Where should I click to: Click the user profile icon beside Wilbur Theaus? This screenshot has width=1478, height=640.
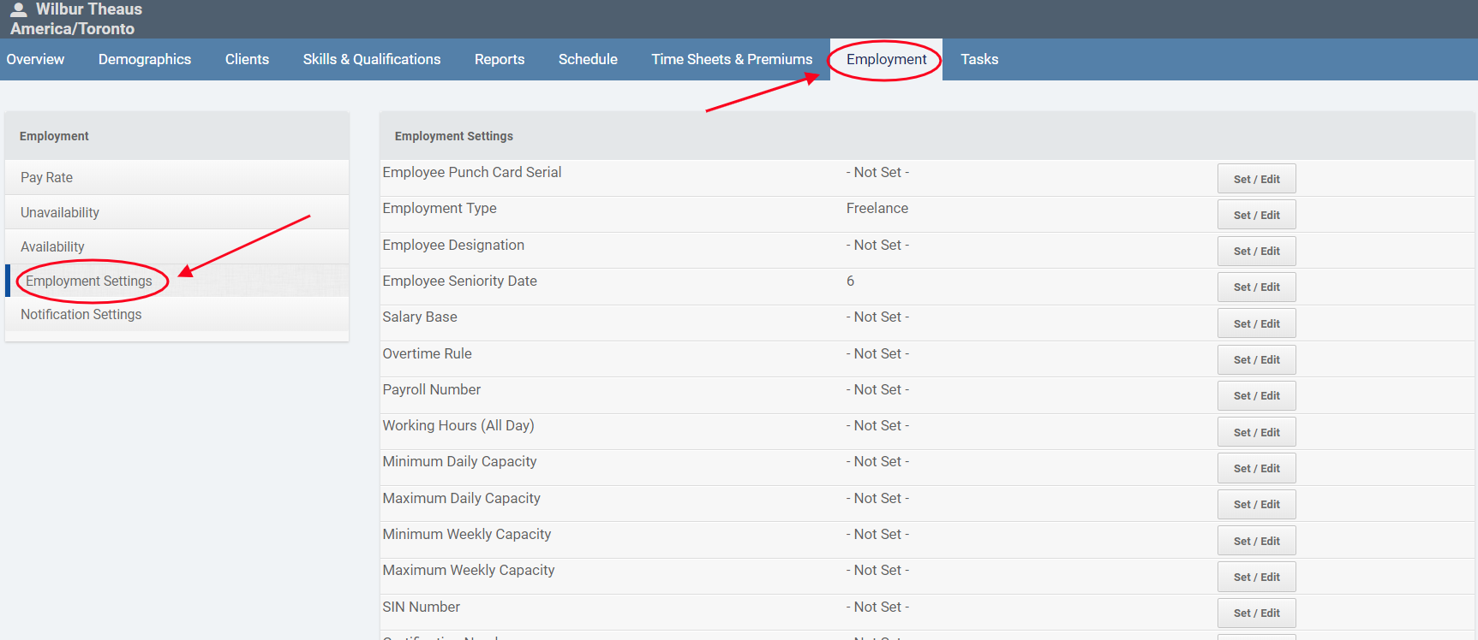18,10
